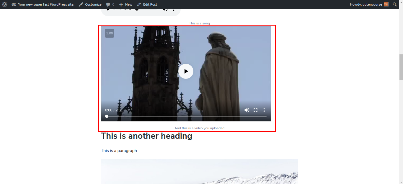The image size is (403, 184).
Task: Click the page vertical scrollbar thumb
Action: (x=401, y=67)
